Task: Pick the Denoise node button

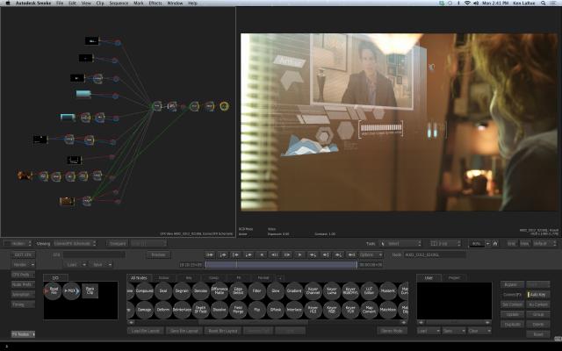Action: tap(200, 290)
